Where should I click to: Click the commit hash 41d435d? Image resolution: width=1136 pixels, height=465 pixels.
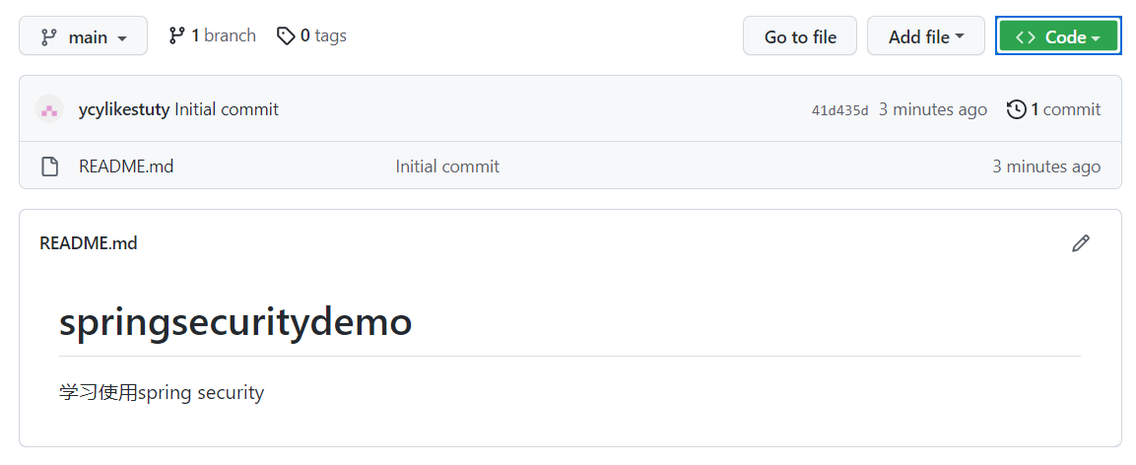(x=839, y=110)
